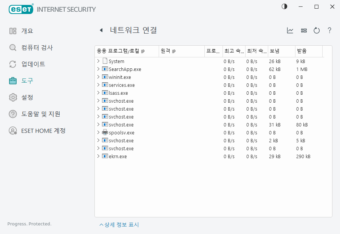This screenshot has height=234, width=340.
Task: Select ESET HOME 계정 in sidebar
Action: point(43,131)
